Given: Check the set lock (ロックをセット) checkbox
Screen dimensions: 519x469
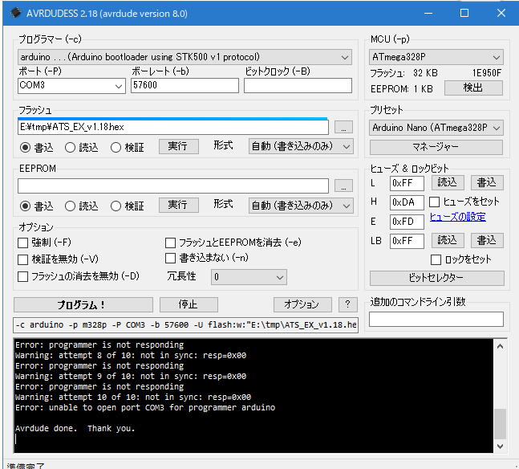Looking at the screenshot, I should pos(436,259).
